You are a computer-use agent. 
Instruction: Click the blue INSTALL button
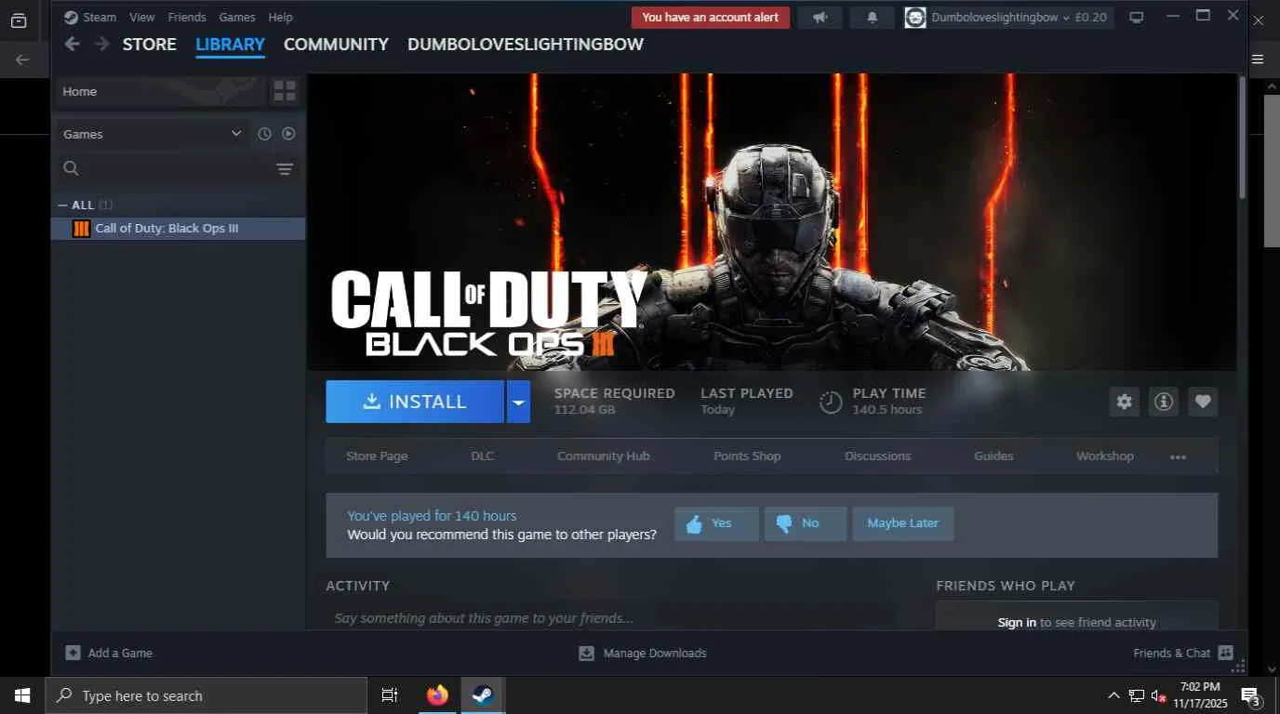[x=415, y=402]
